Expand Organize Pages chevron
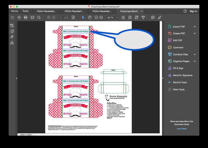The image size is (208, 148). click(195, 61)
